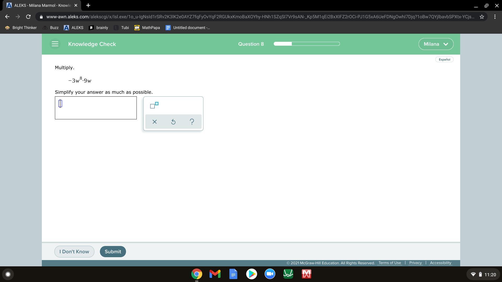
Task: Open a new browser tab
Action: [x=88, y=5]
